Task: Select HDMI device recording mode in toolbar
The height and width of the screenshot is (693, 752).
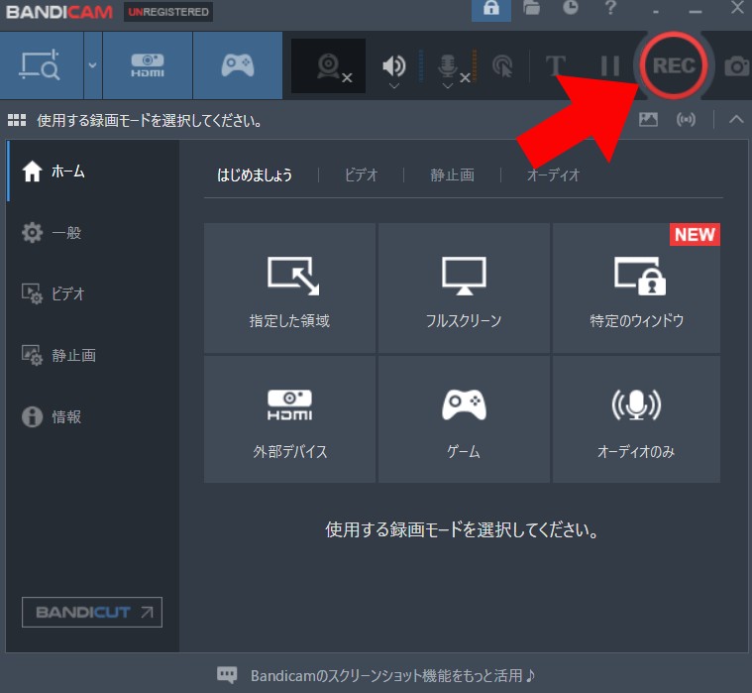Action: (x=148, y=65)
